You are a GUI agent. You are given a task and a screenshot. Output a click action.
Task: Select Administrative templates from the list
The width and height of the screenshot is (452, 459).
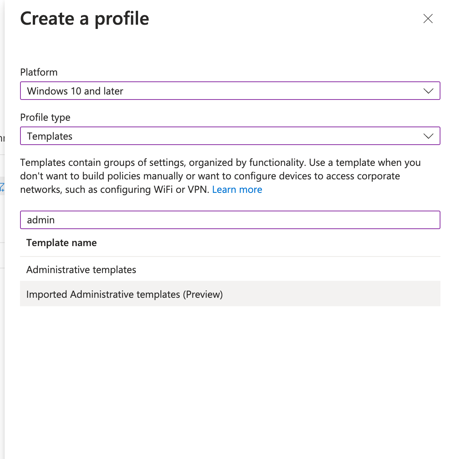(x=81, y=270)
